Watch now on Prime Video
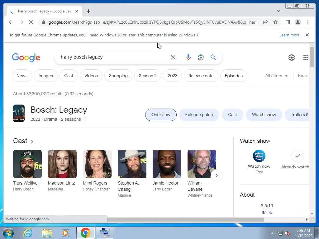This screenshot has height=239, width=319. [259, 162]
